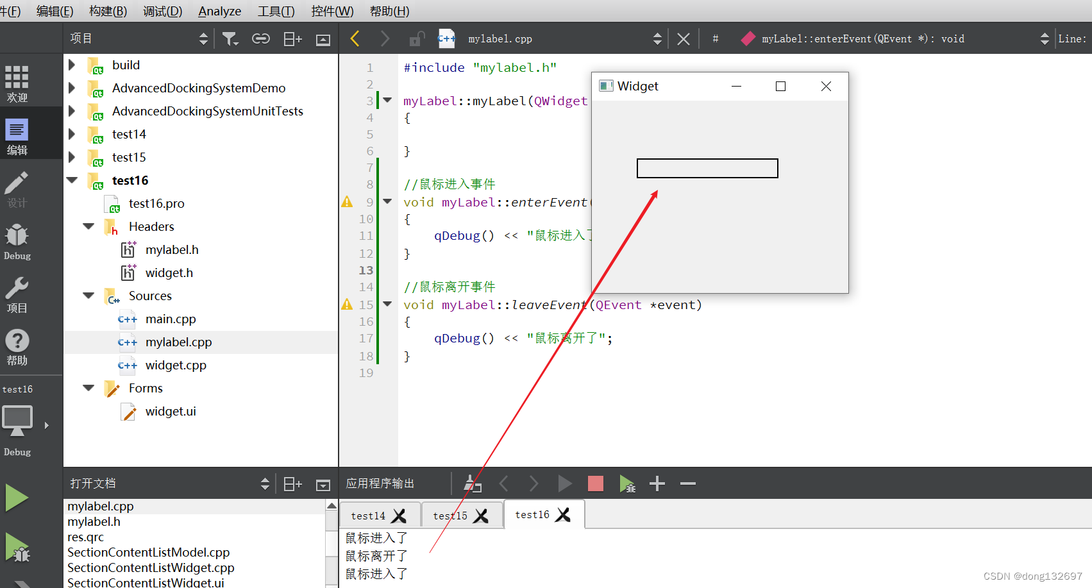Open test16.pro in the project tree
Image resolution: width=1092 pixels, height=588 pixels.
pos(156,203)
